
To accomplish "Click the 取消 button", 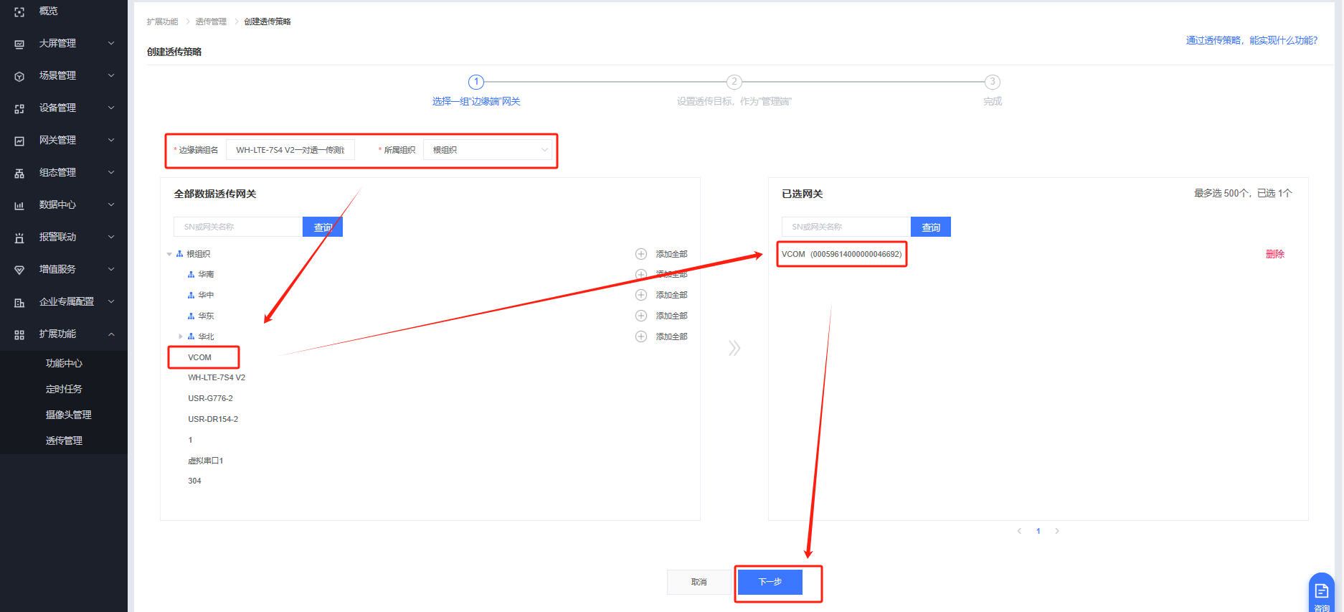I will pos(699,582).
